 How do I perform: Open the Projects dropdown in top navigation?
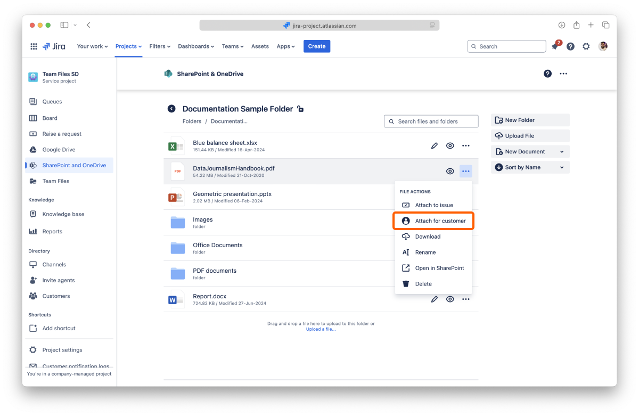coord(128,46)
